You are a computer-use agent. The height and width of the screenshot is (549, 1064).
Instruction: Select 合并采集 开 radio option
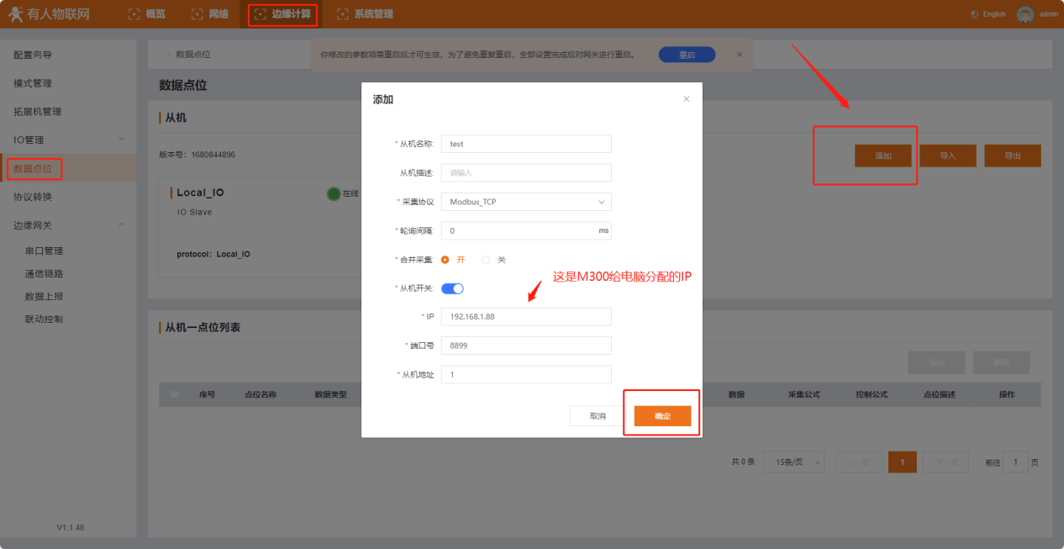pyautogui.click(x=453, y=260)
